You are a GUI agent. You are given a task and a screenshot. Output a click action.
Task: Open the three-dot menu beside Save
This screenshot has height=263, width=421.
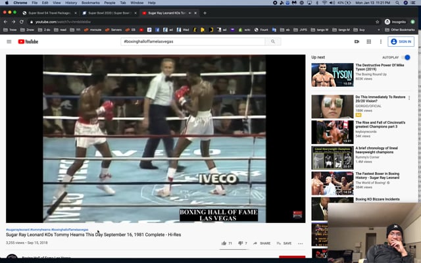(x=301, y=243)
